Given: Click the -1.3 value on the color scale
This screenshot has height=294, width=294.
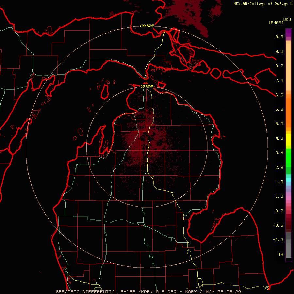Looking at the screenshot, I should pyautogui.click(x=278, y=240).
